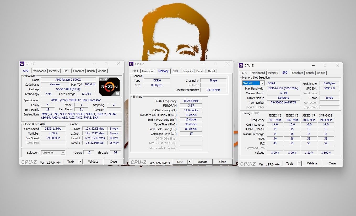Click Validate button in middle Memory window
Viewport: 356px width, 216px height.
(x=202, y=162)
